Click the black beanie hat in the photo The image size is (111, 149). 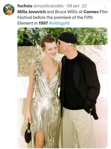tap(68, 38)
